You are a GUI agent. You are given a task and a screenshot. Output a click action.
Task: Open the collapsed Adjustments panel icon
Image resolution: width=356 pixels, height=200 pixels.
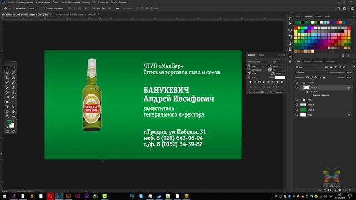(x=290, y=43)
